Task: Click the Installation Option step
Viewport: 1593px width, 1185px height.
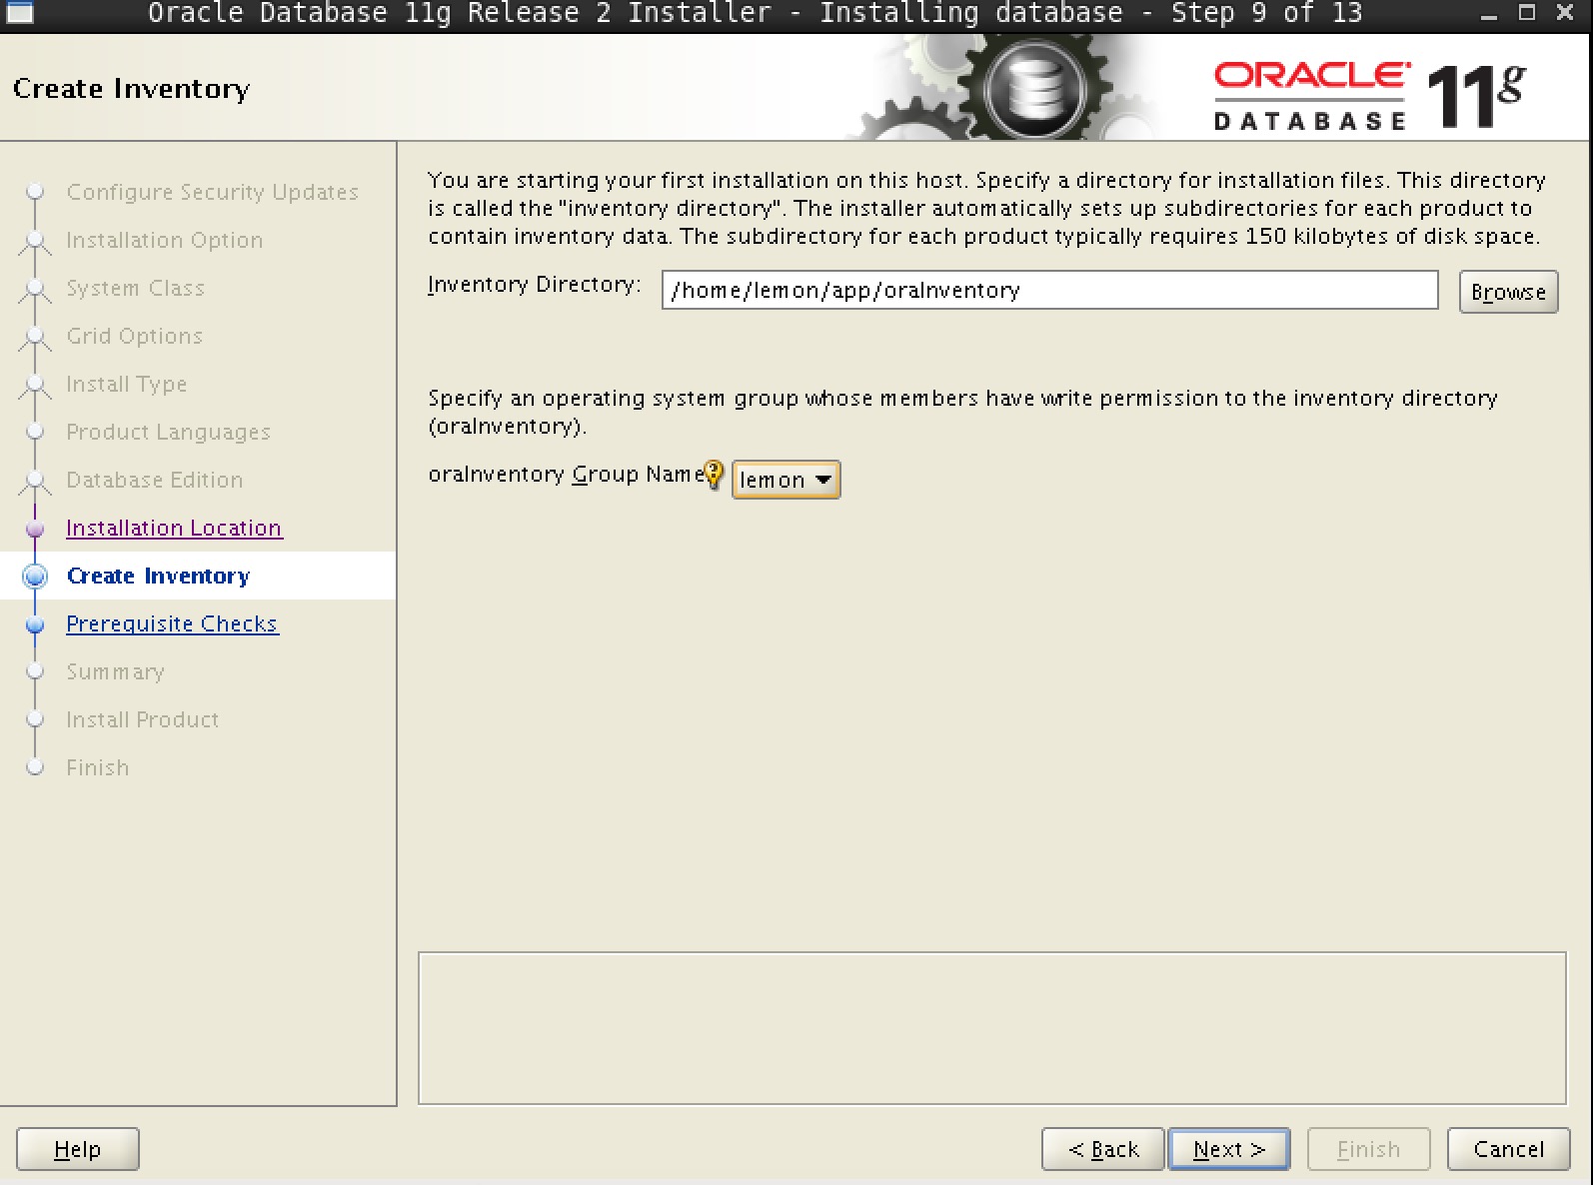Action: click(165, 240)
